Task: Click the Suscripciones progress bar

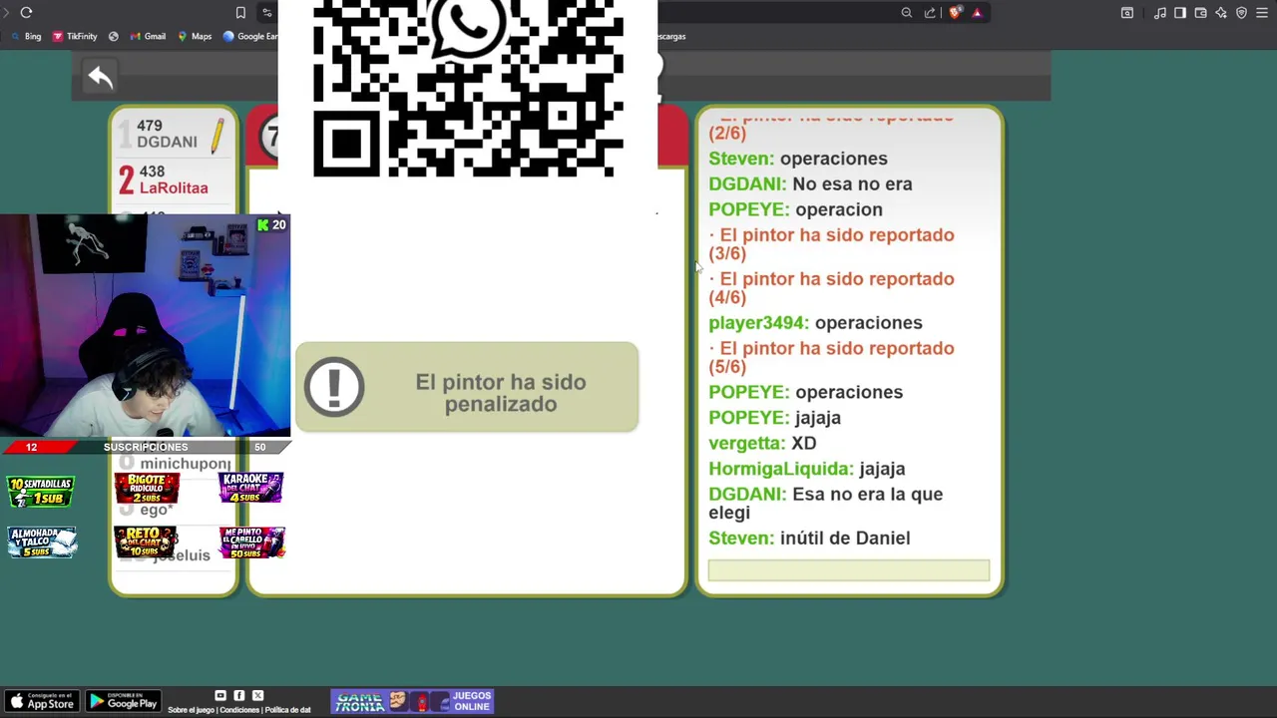Action: [x=146, y=447]
